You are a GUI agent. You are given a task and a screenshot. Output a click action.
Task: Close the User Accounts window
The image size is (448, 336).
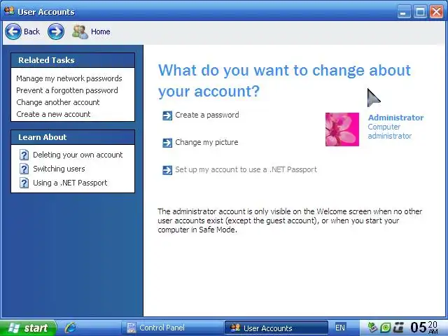pyautogui.click(x=437, y=13)
